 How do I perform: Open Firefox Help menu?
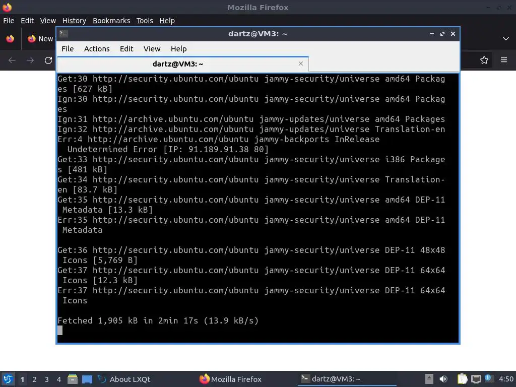[167, 21]
